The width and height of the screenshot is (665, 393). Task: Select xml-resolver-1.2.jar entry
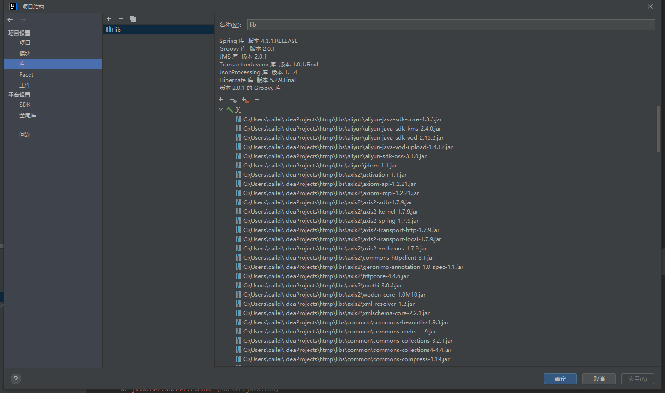pos(329,304)
